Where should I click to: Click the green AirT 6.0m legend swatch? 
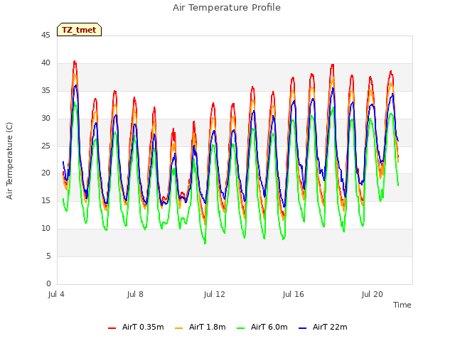pyautogui.click(x=241, y=328)
